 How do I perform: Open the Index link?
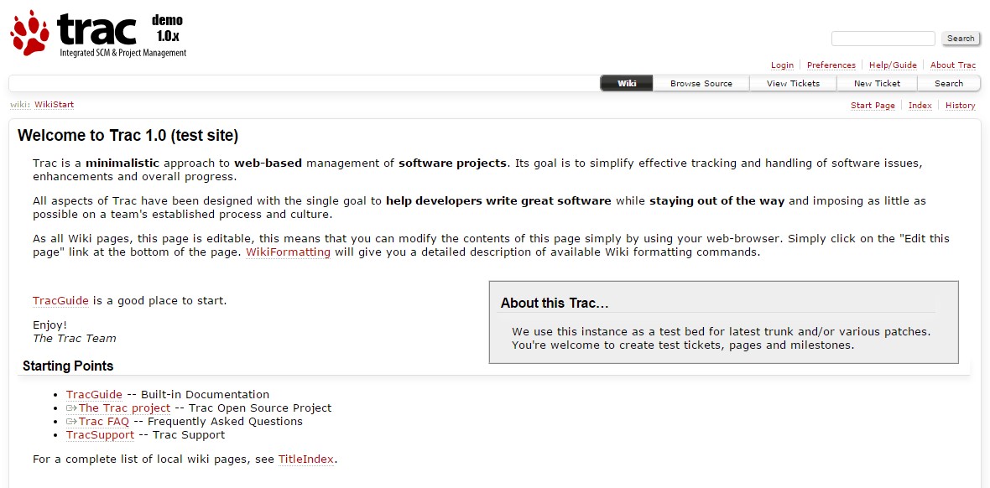pos(920,106)
